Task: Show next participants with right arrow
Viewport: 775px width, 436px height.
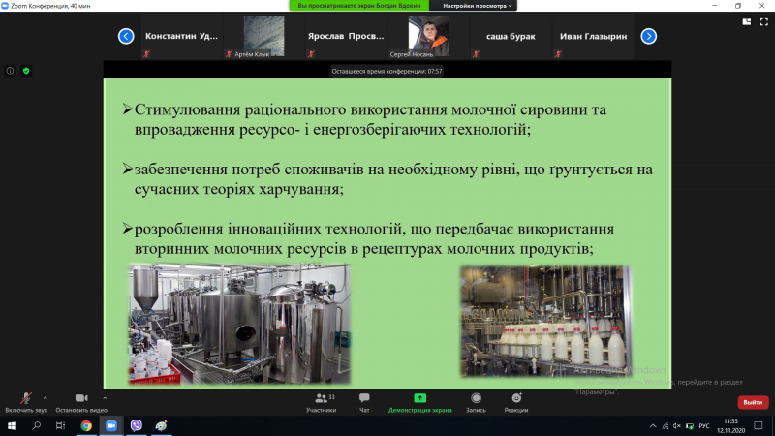Action: tap(648, 36)
